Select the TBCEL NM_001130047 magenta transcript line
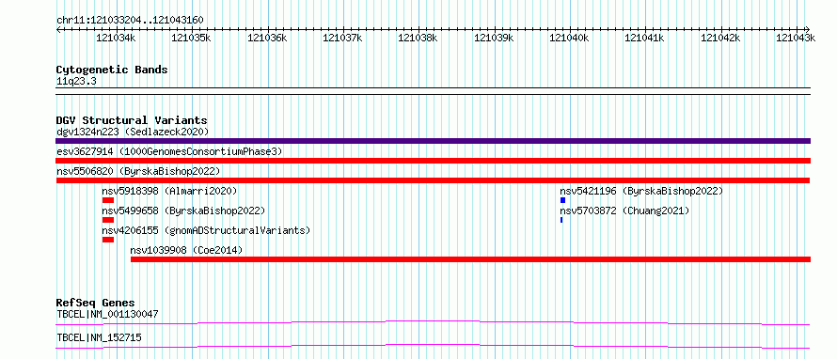 [x=433, y=322]
